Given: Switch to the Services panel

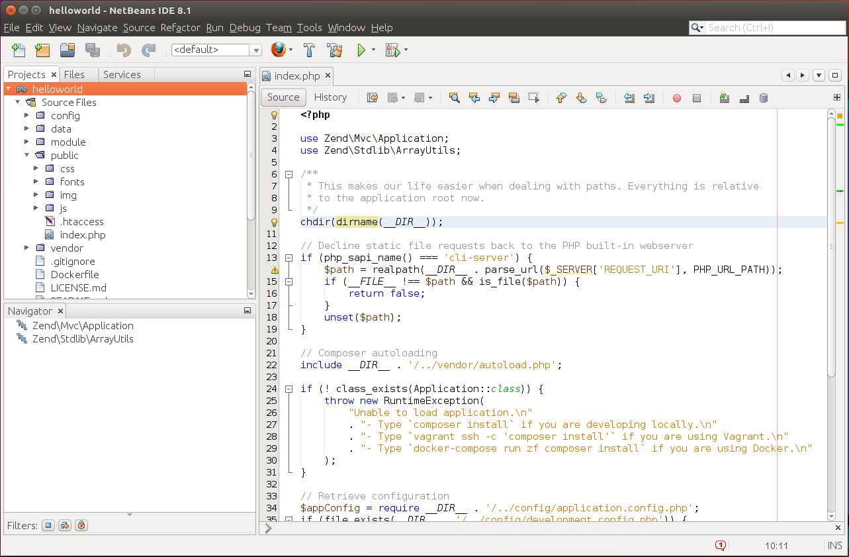Looking at the screenshot, I should 123,74.
